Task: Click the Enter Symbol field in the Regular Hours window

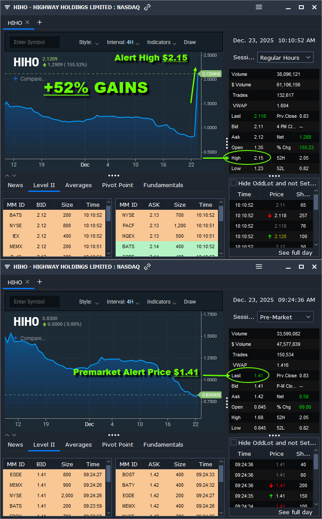Action: 35,42
